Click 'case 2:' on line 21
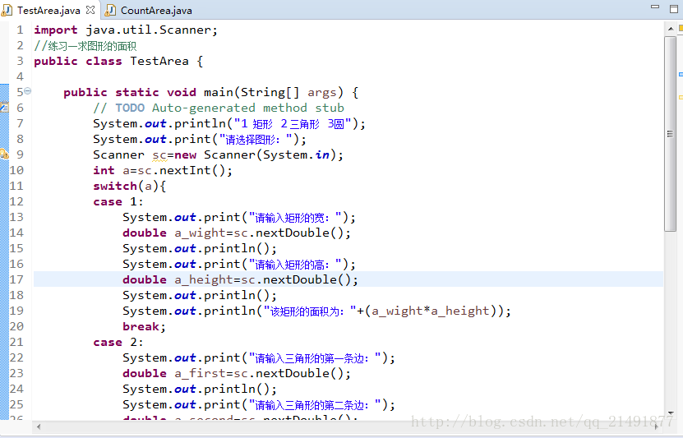This screenshot has height=438, width=683. tap(118, 343)
